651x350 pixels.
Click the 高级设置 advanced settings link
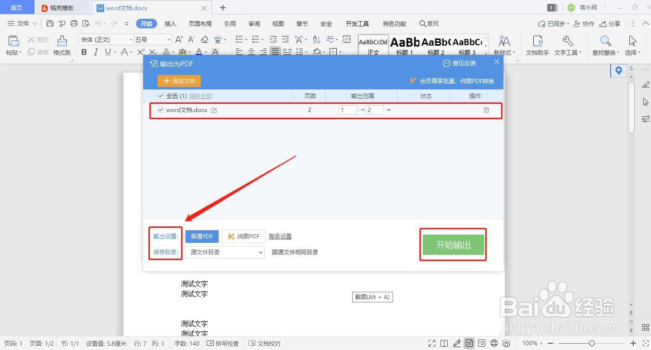(280, 236)
